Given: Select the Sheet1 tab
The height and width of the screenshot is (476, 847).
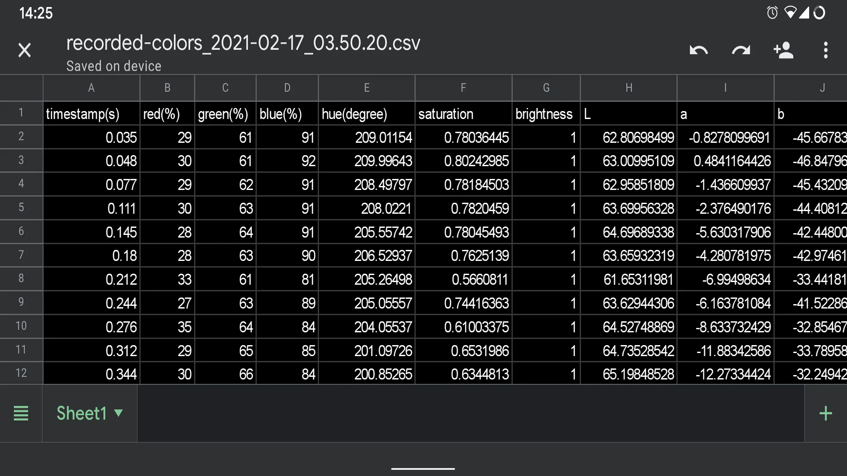Looking at the screenshot, I should [x=90, y=413].
